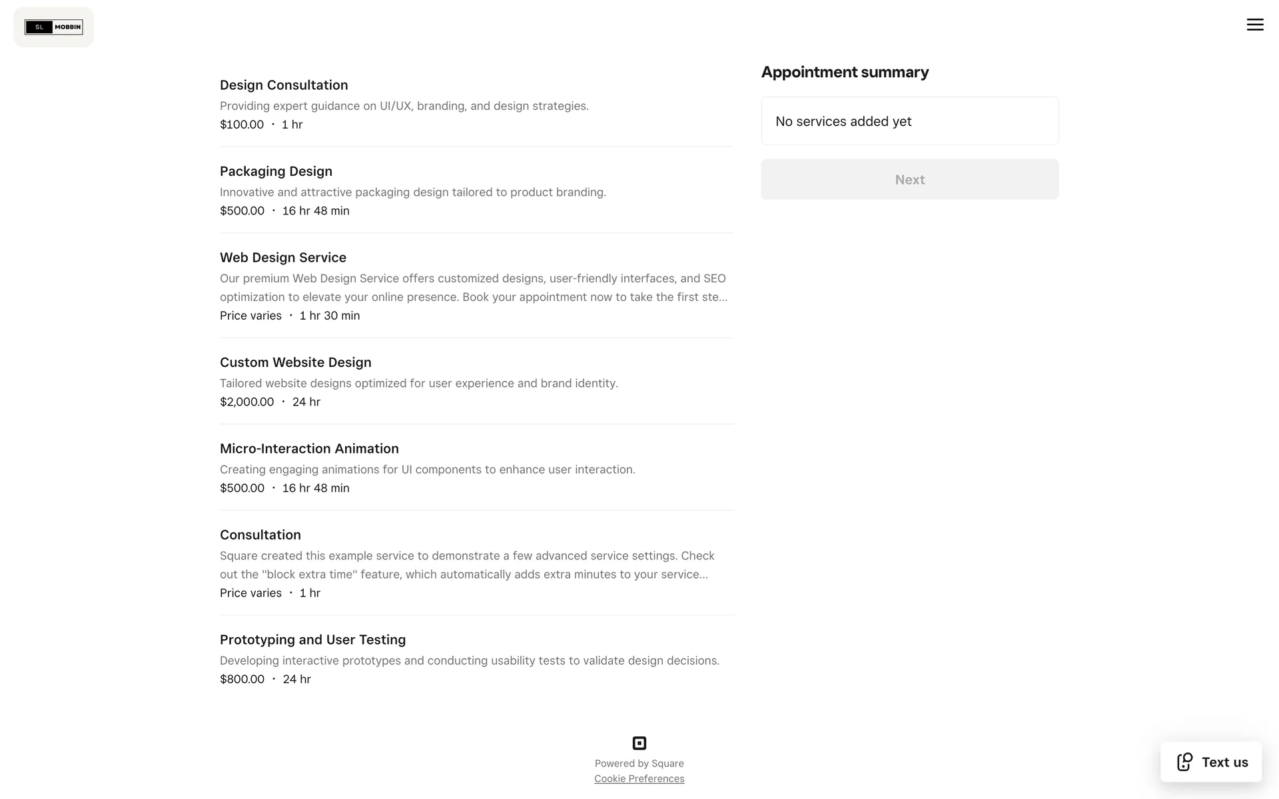Select Micro-Interaction Animation service
This screenshot has width=1279, height=799.
tap(309, 449)
